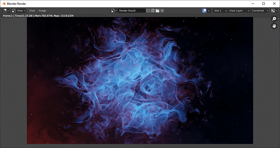Click the new image copy icon
This screenshot has height=148, width=280.
coord(153,11)
